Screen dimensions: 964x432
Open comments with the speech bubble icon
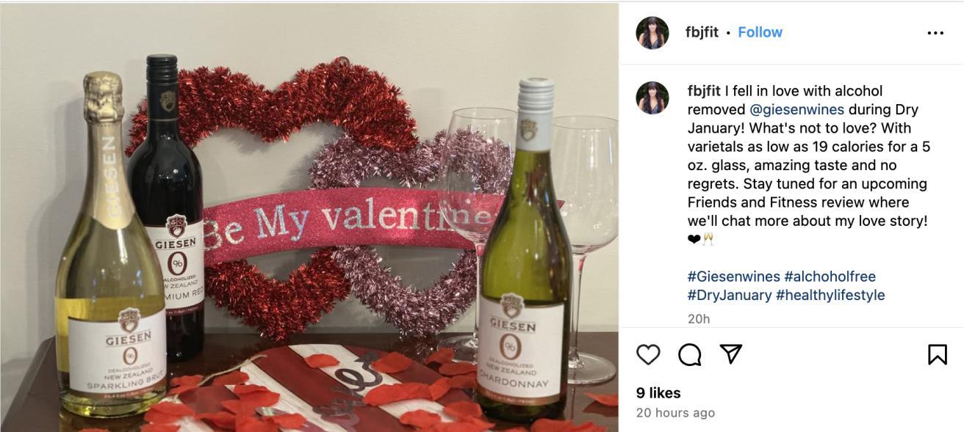689,355
